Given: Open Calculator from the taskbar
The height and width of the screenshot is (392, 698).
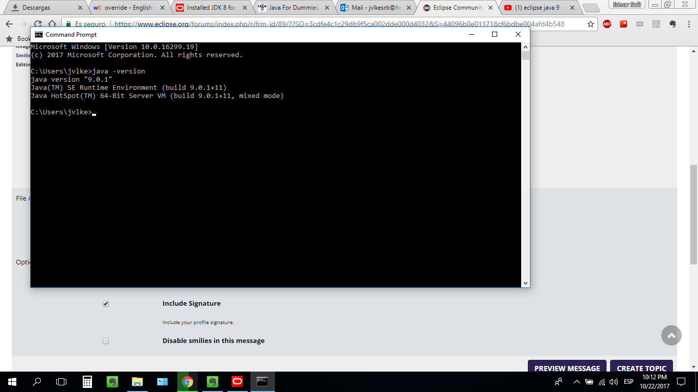Looking at the screenshot, I should point(87,382).
